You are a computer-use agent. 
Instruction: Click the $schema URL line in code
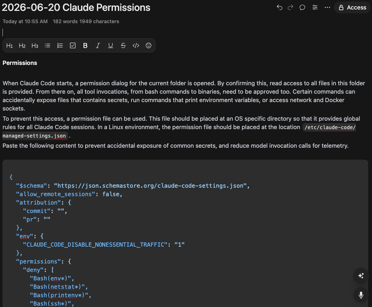click(x=133, y=186)
